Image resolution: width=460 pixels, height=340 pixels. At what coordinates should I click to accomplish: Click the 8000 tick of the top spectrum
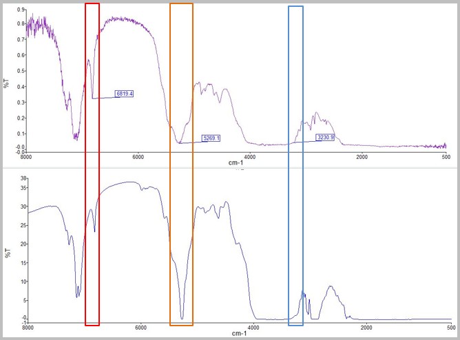coord(26,157)
